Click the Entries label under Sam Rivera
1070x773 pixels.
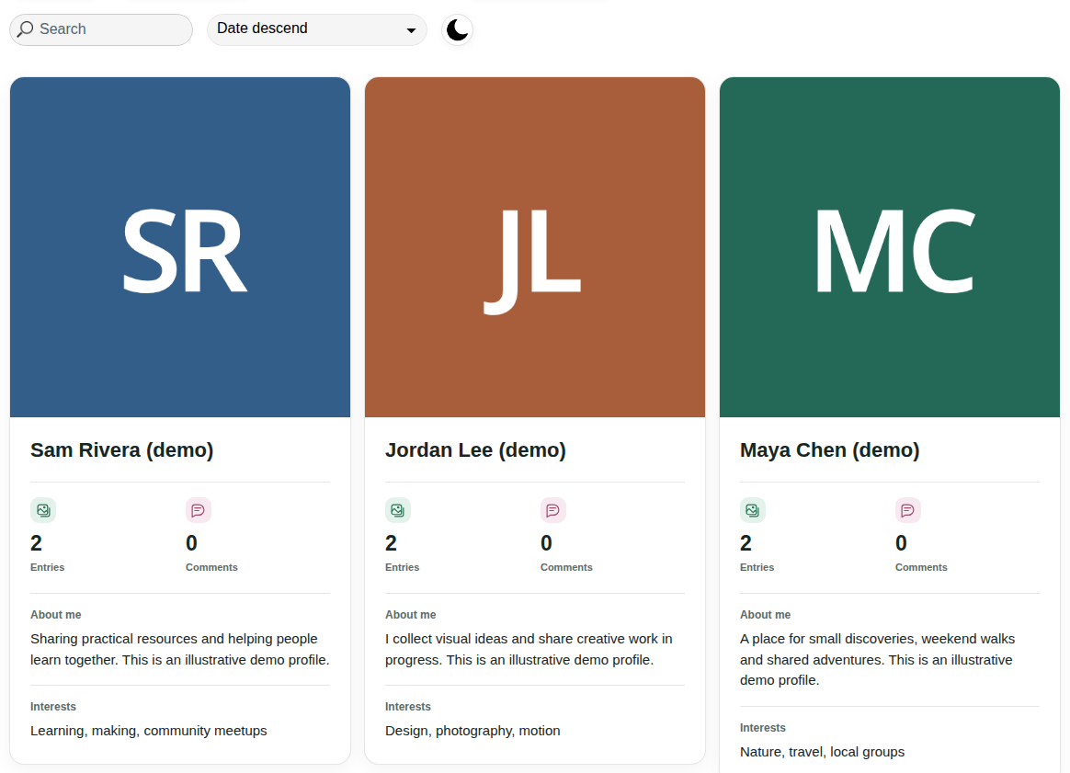[x=48, y=567]
